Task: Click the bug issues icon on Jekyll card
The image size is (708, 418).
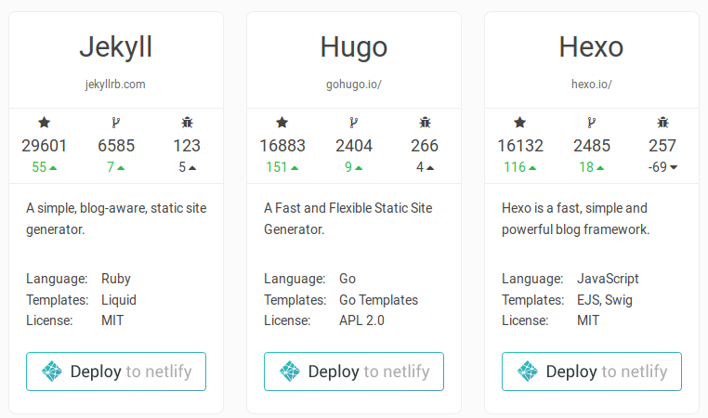Action: [x=187, y=123]
